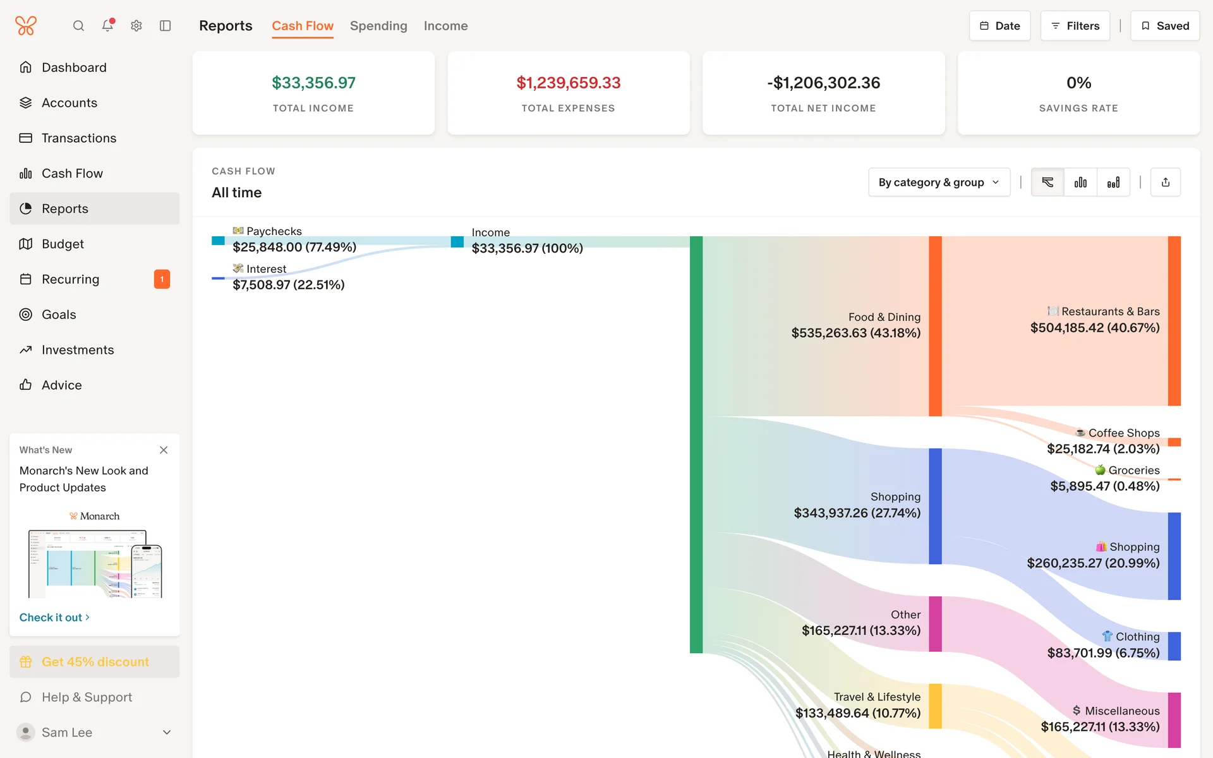This screenshot has width=1213, height=758.
Task: Open the Date picker button
Action: tap(999, 26)
